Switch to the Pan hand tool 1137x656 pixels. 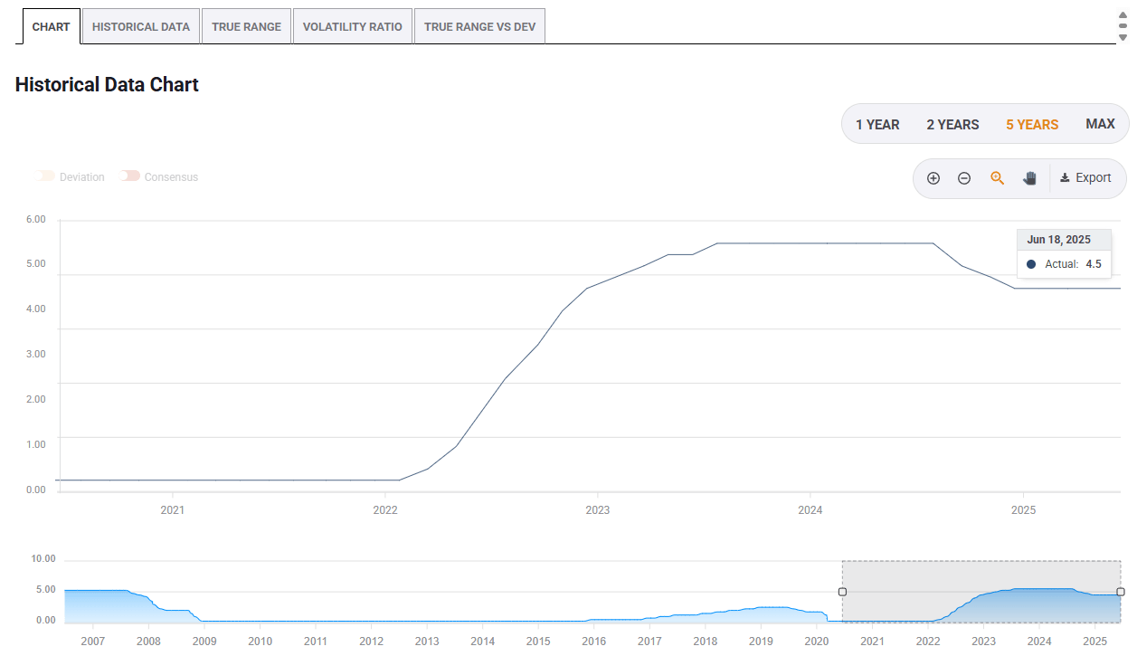tap(1028, 178)
